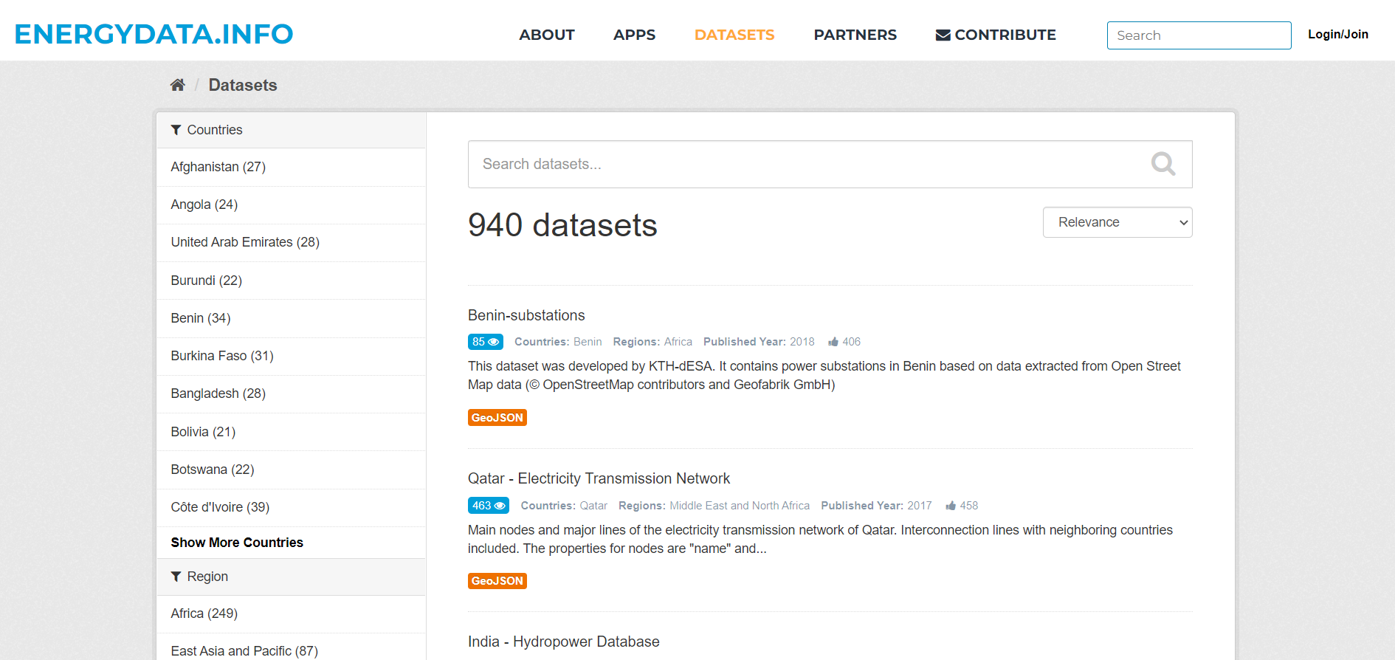Click the envelope icon next to Contribute
This screenshot has width=1395, height=660.
coord(943,35)
